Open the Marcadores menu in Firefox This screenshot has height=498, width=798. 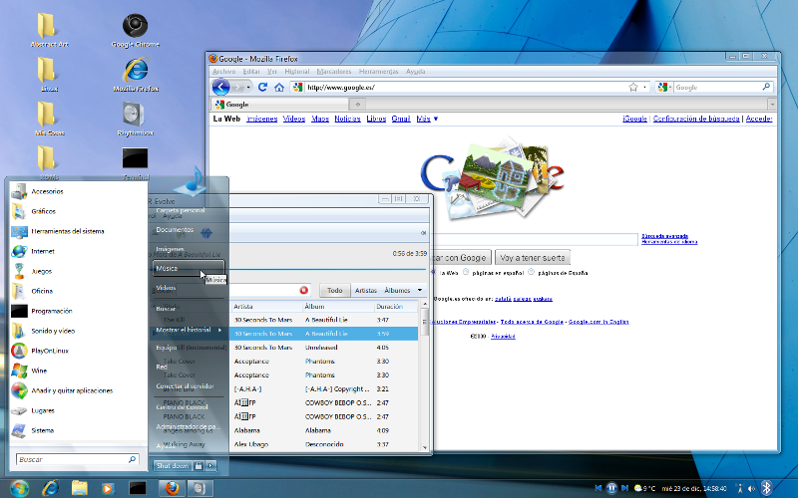(334, 71)
